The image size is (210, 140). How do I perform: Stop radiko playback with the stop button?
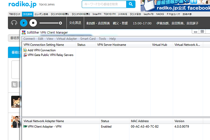(33, 23)
